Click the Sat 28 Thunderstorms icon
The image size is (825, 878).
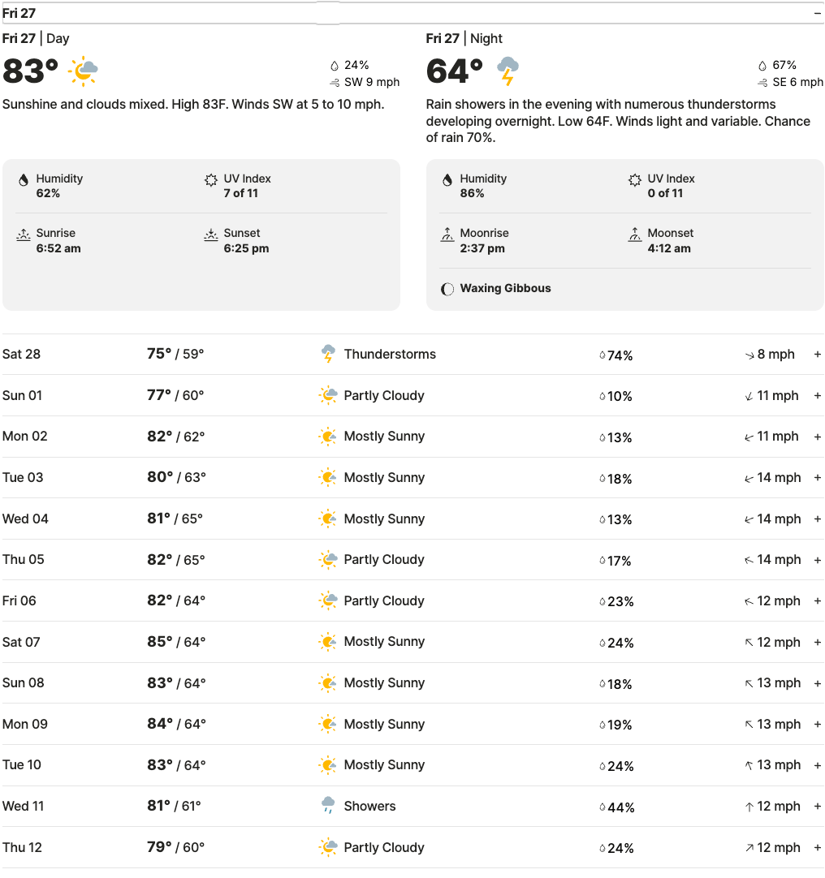point(328,354)
